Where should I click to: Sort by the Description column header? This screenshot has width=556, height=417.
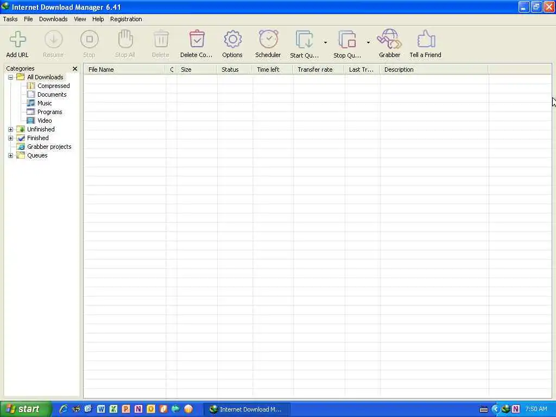(x=434, y=69)
